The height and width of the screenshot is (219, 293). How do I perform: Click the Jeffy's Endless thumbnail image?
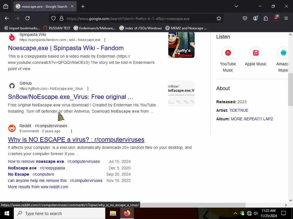181,45
